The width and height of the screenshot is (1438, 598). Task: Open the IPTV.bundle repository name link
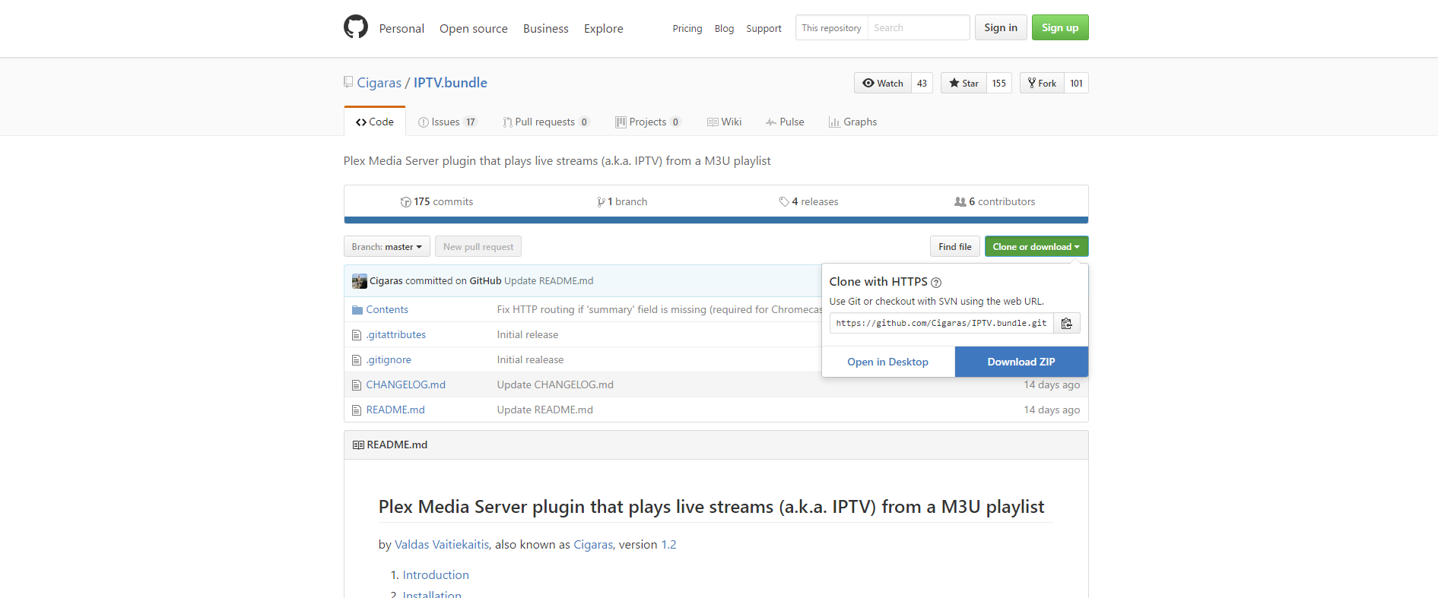pos(450,83)
